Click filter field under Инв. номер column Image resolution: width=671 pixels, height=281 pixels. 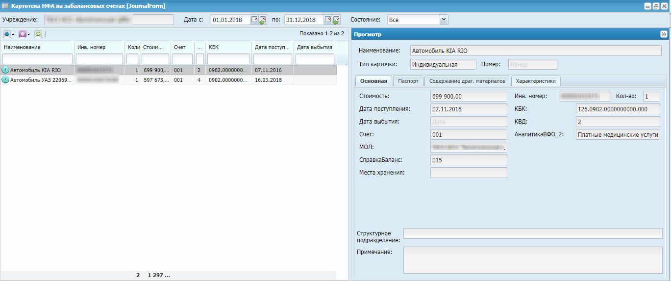tap(99, 59)
